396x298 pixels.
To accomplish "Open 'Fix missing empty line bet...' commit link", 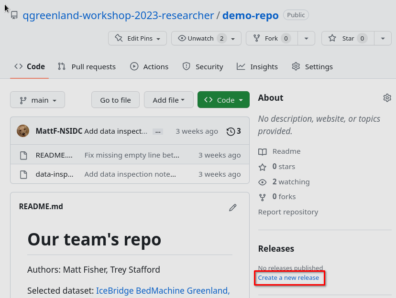I will (132, 155).
